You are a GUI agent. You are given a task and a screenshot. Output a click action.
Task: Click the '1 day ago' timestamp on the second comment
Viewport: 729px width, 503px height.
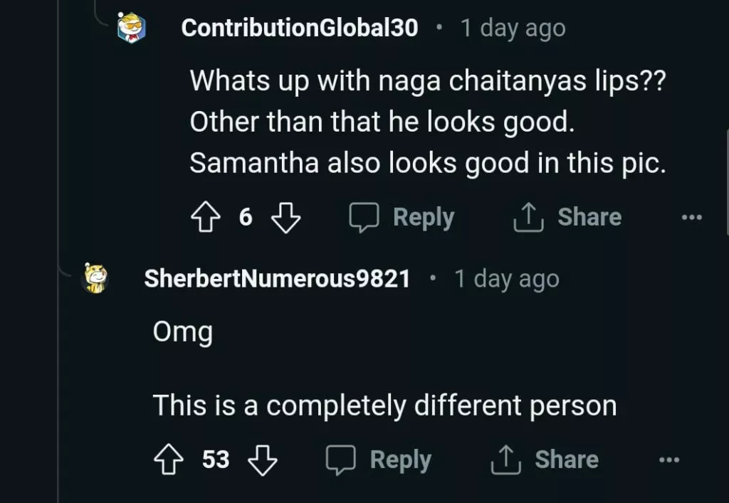coord(507,279)
